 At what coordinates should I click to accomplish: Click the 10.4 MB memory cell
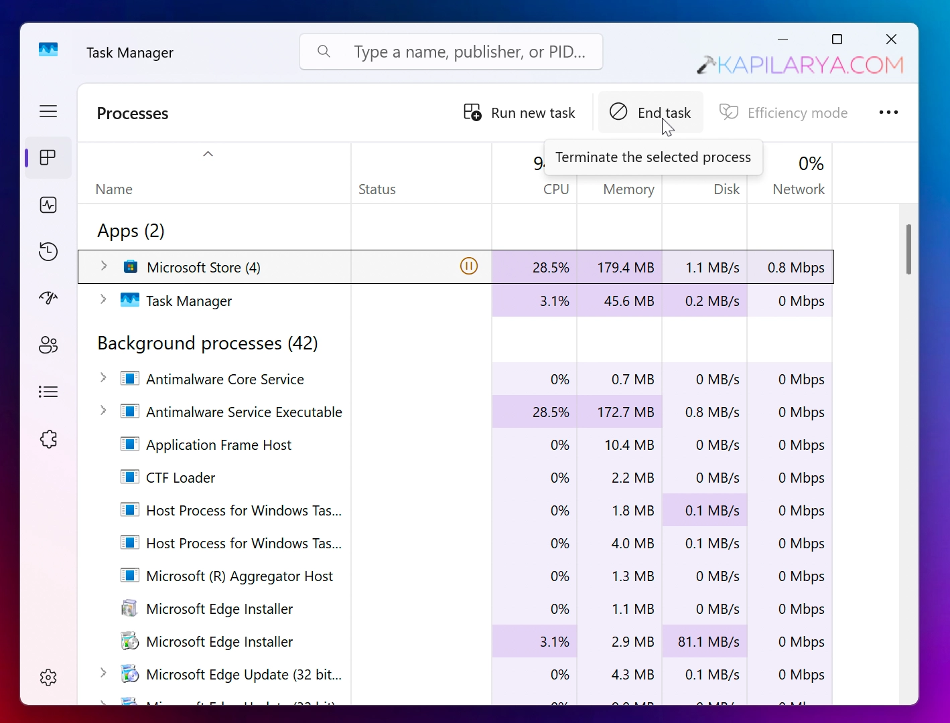click(620, 445)
